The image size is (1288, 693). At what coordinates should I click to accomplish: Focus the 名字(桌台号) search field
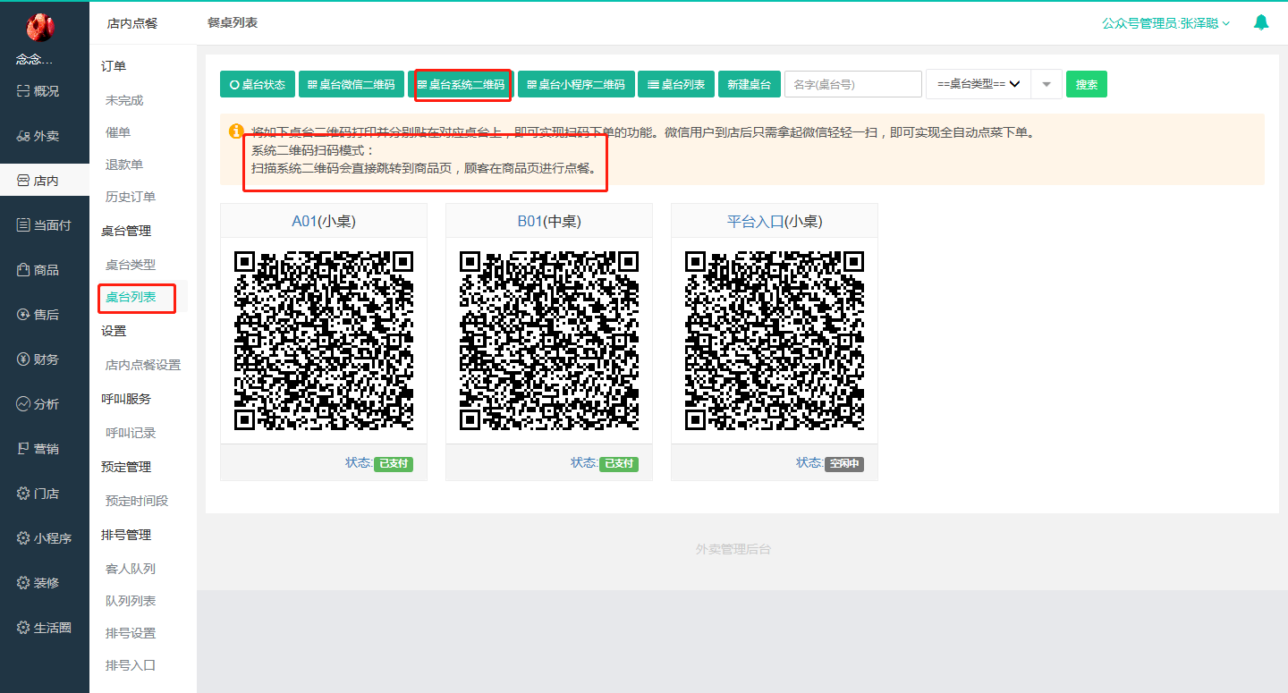coord(853,84)
